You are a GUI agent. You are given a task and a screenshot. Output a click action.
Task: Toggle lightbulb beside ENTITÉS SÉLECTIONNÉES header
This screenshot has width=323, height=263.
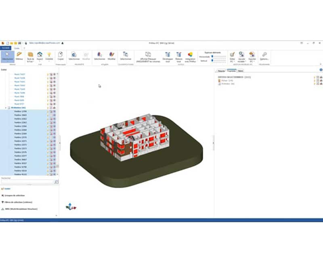[315, 77]
